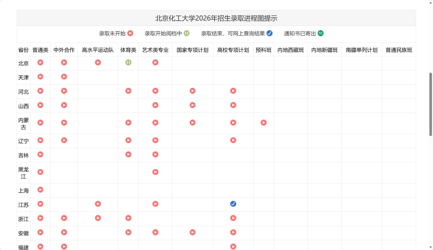Click the 浙江 体育类 status icon

(x=128, y=218)
